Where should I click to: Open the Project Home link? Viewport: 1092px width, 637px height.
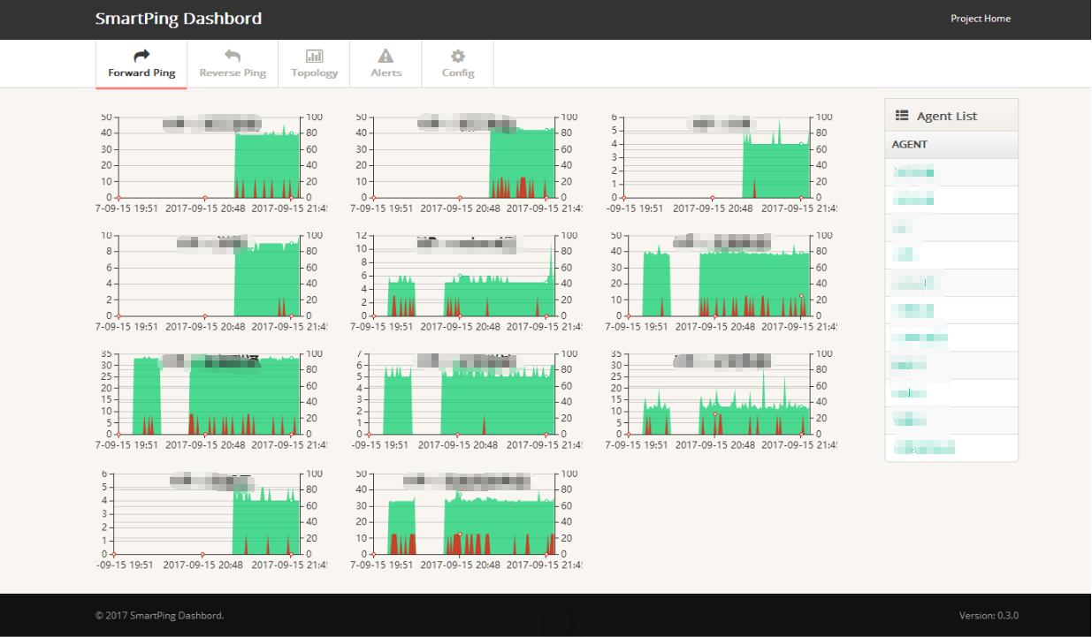coord(981,19)
